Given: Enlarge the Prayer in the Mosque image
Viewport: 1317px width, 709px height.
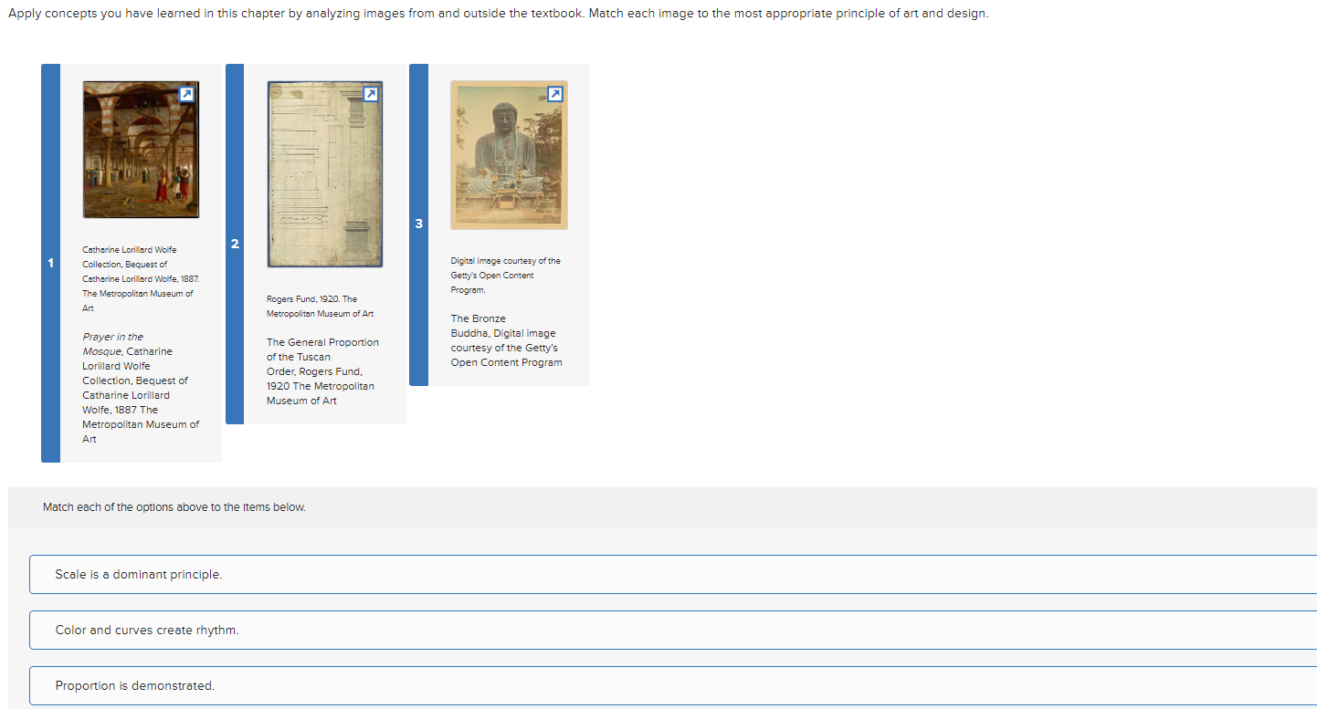Looking at the screenshot, I should pyautogui.click(x=186, y=94).
